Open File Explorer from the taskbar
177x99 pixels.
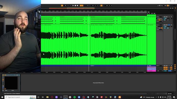point(47,97)
